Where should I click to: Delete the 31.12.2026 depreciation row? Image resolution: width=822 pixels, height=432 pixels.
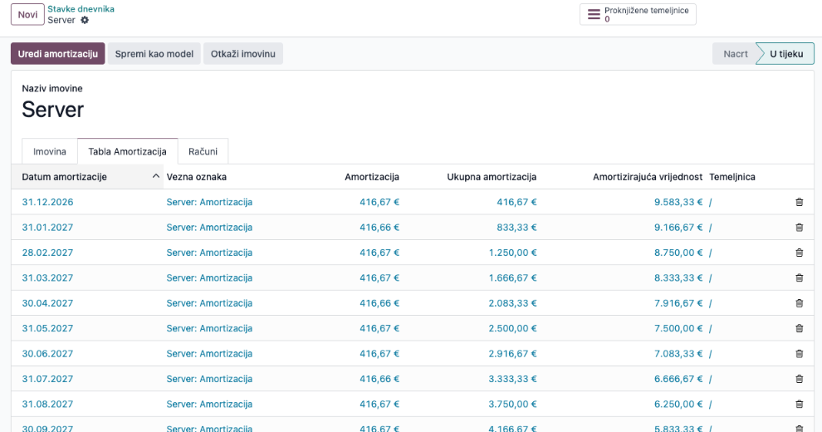(x=800, y=202)
